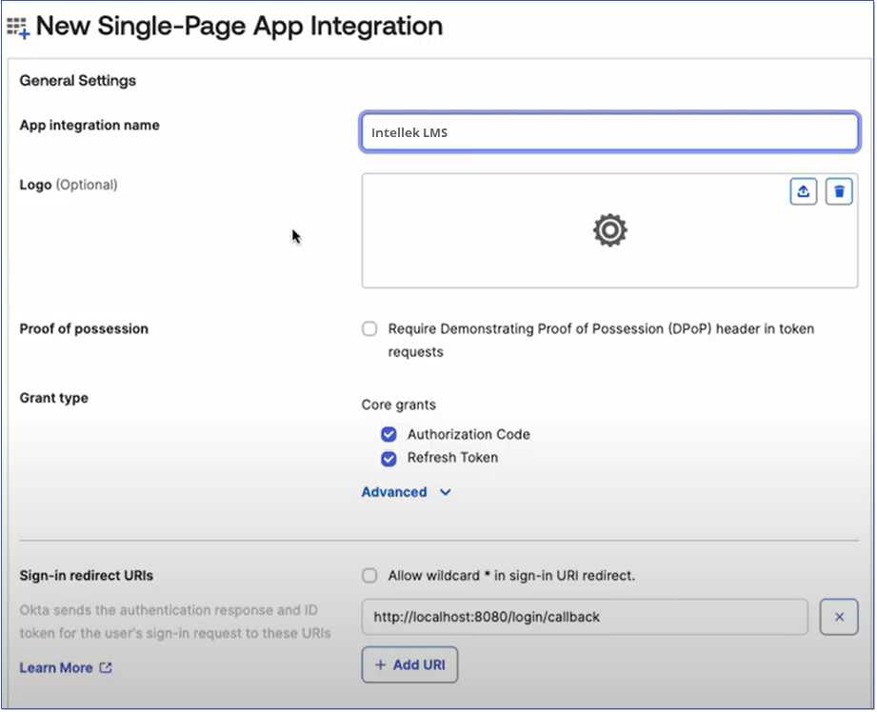877x712 pixels.
Task: Click the Refresh Token label text
Action: (452, 458)
